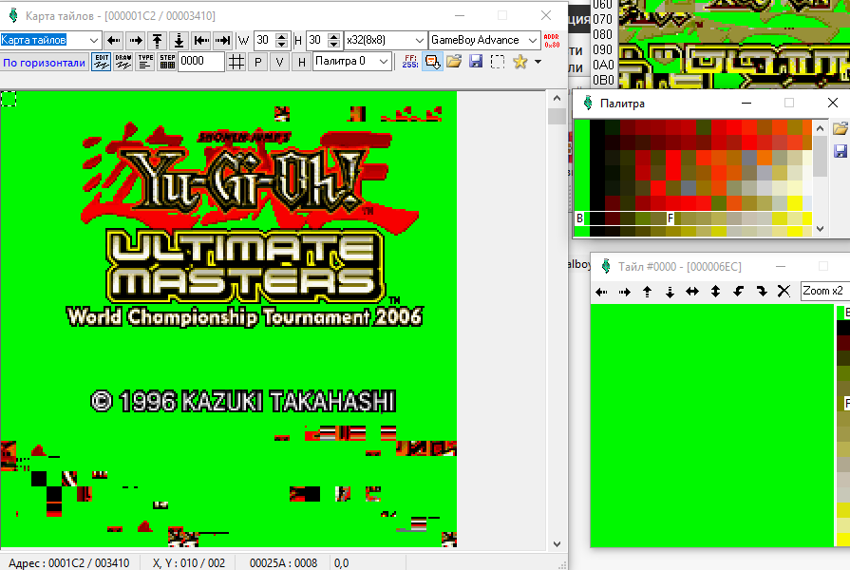Click the FF:255 icon in the tile map toolbar
The height and width of the screenshot is (570, 850).
point(410,62)
